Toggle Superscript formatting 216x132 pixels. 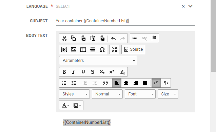pos(112,72)
